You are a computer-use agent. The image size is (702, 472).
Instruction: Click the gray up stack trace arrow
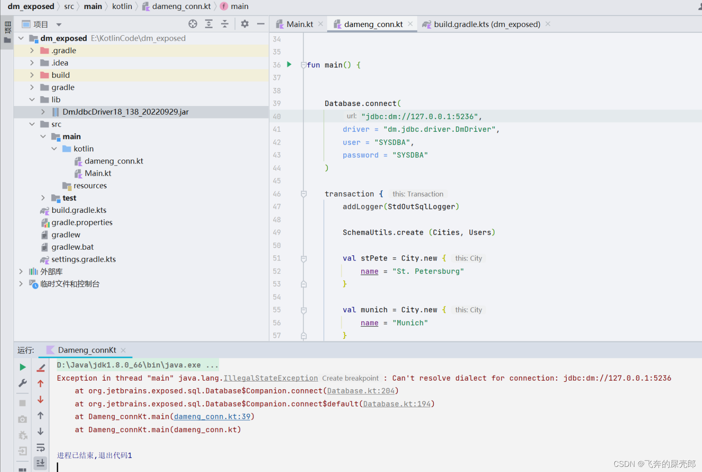[x=40, y=415]
